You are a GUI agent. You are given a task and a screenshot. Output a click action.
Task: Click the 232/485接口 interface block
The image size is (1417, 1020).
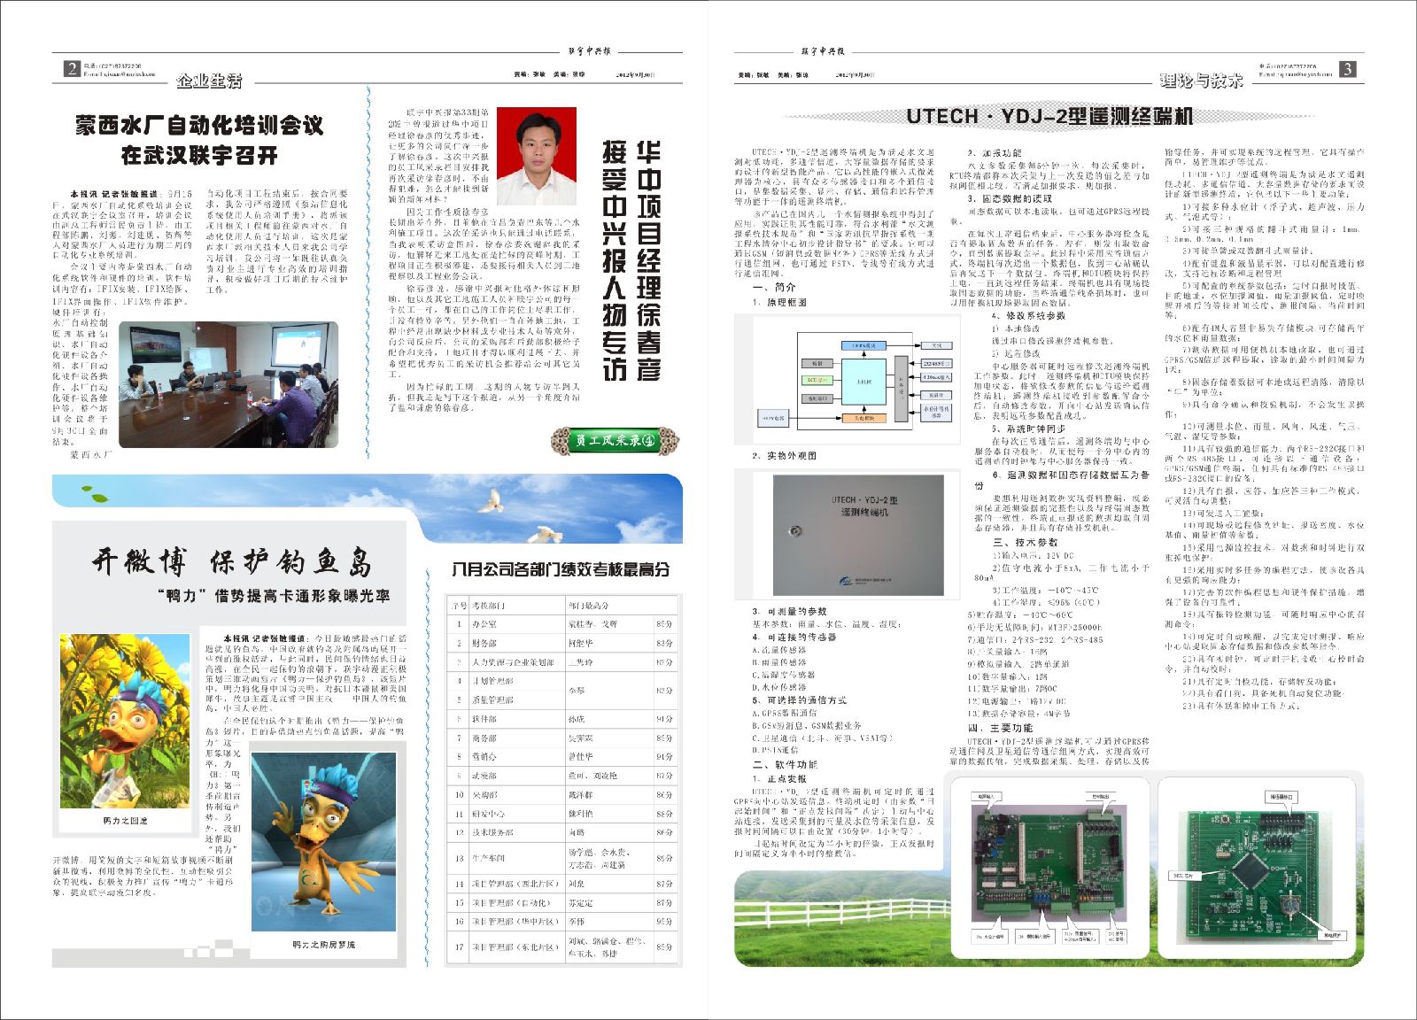(937, 363)
